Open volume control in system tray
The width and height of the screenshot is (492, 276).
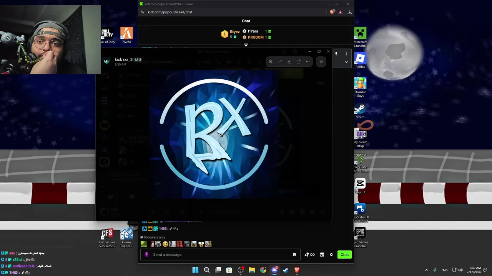click(460, 270)
